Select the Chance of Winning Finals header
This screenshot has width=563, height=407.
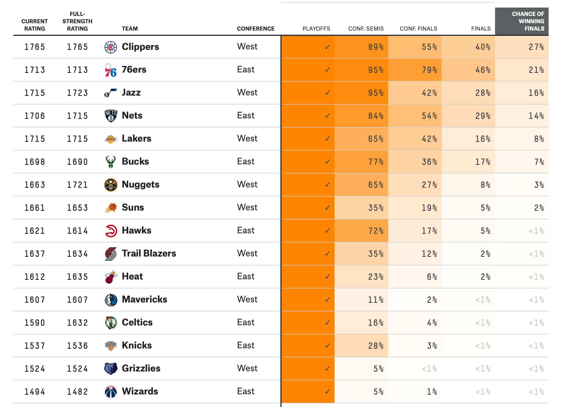pos(527,21)
